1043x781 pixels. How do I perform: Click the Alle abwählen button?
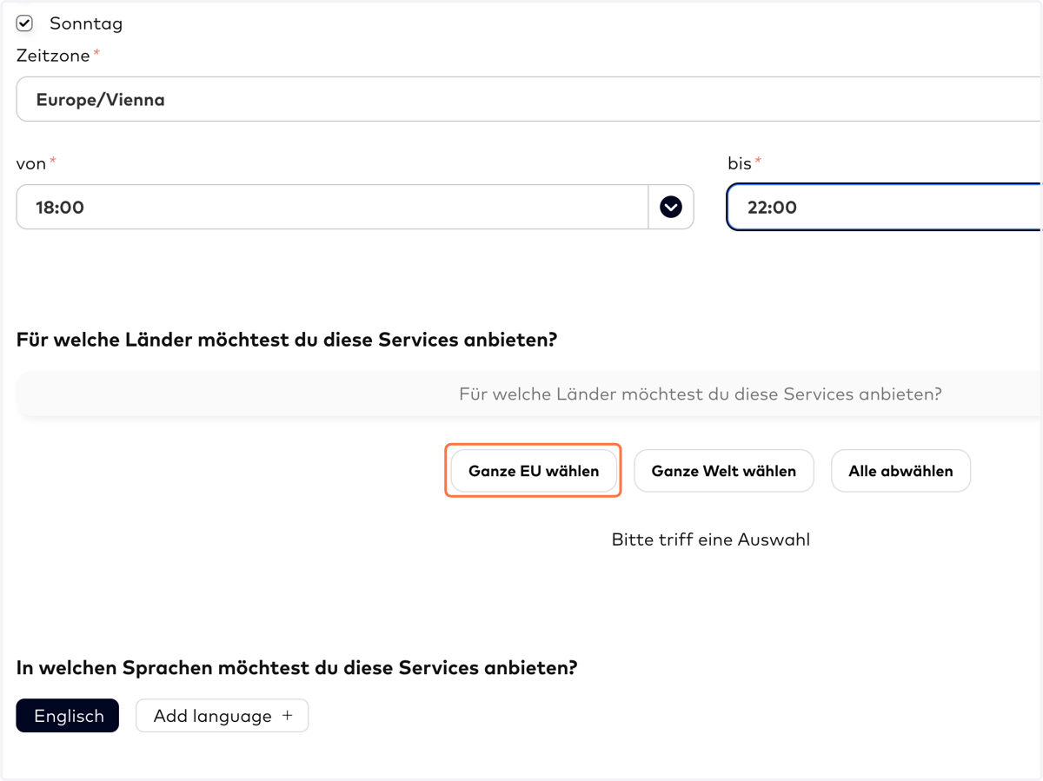pyautogui.click(x=900, y=471)
